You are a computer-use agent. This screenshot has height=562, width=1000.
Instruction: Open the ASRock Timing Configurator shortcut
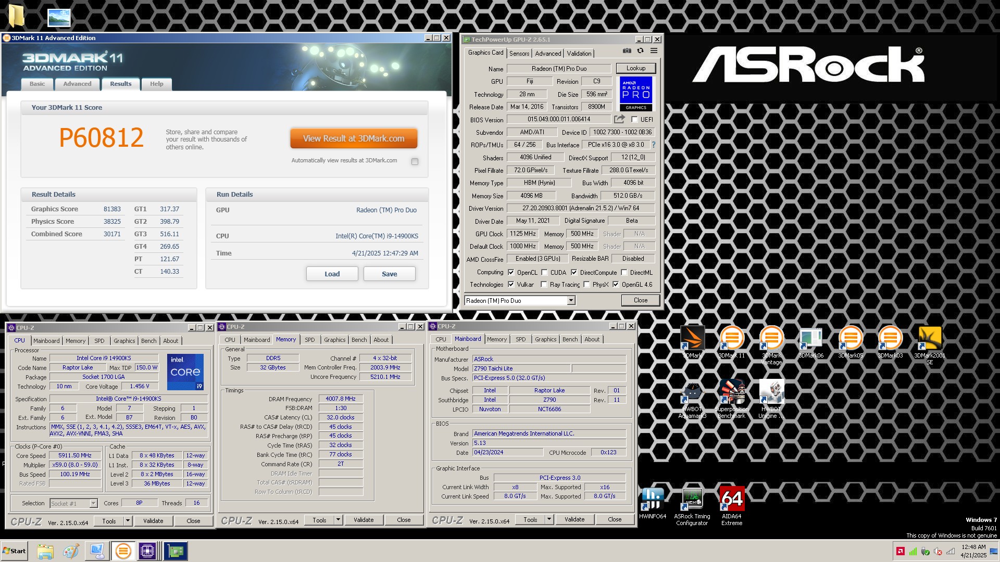pyautogui.click(x=692, y=507)
